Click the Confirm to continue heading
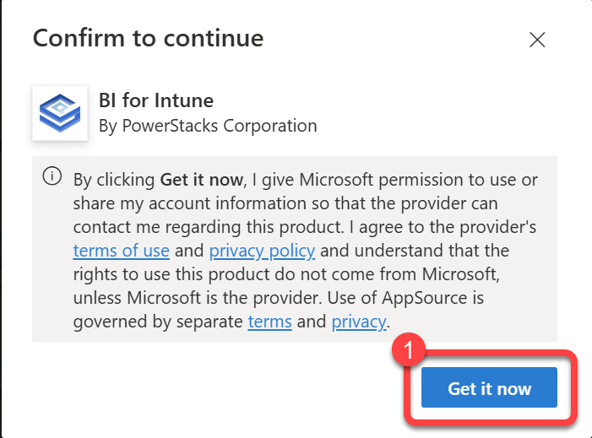The width and height of the screenshot is (592, 438). [148, 38]
